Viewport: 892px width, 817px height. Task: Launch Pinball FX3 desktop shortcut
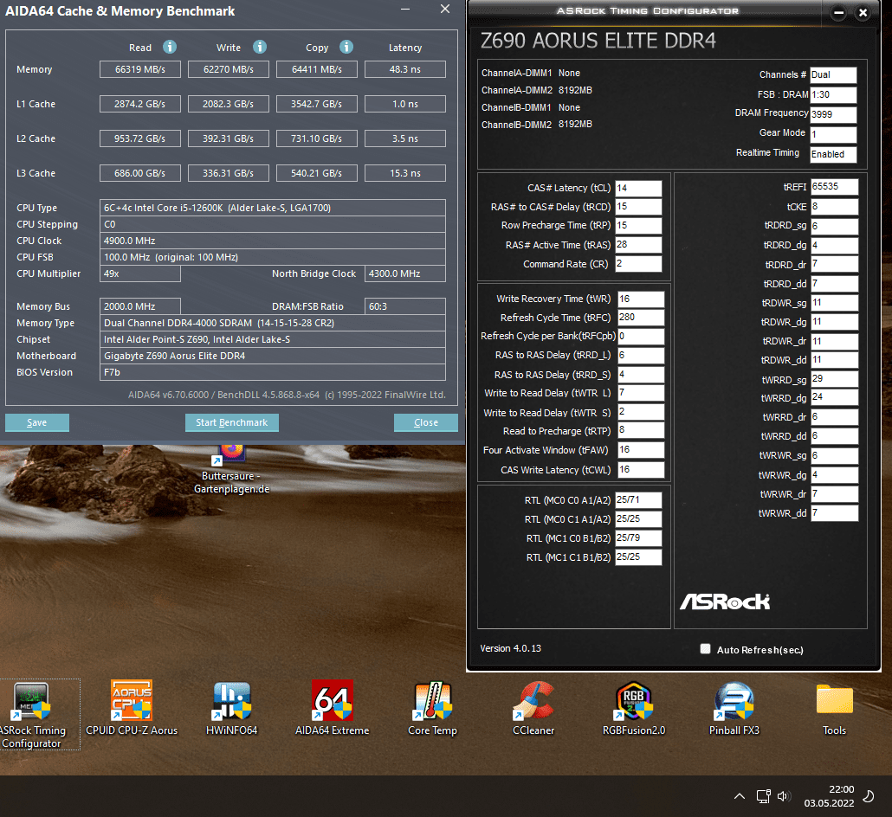coord(734,709)
